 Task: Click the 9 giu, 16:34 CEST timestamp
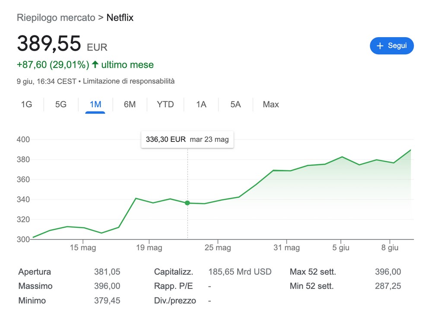point(46,81)
